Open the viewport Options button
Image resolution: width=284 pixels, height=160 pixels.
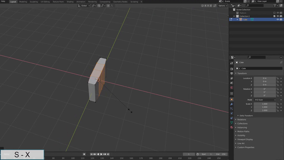pos(222,6)
